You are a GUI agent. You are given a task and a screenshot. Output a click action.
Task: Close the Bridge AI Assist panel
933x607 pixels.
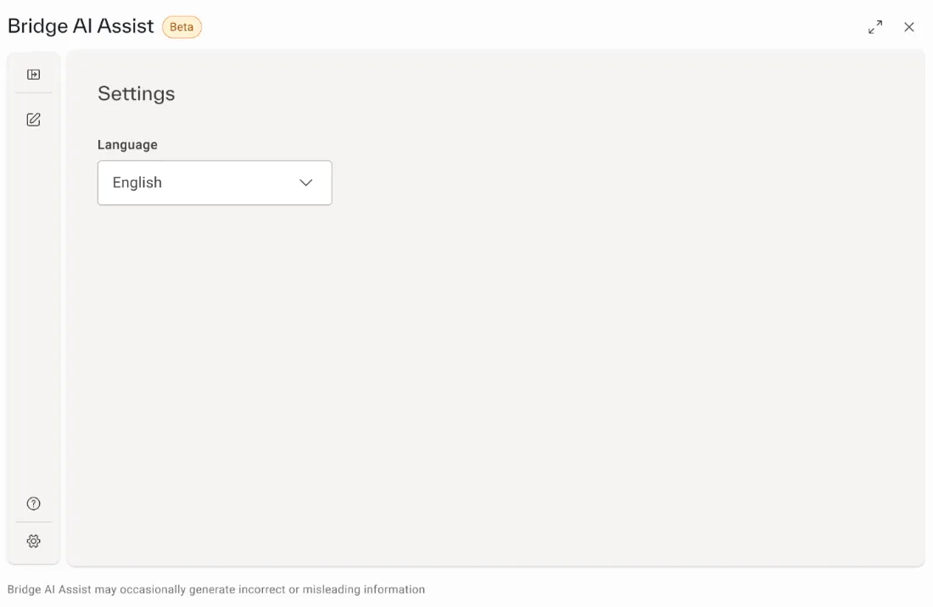coord(908,27)
